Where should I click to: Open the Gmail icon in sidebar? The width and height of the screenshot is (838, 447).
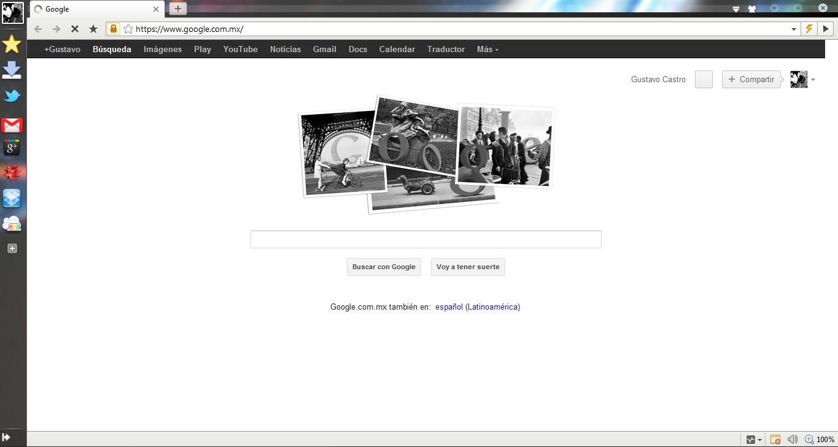point(12,126)
